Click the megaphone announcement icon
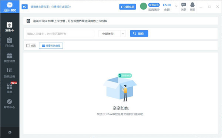The width and height of the screenshot is (222, 138). click(25, 7)
